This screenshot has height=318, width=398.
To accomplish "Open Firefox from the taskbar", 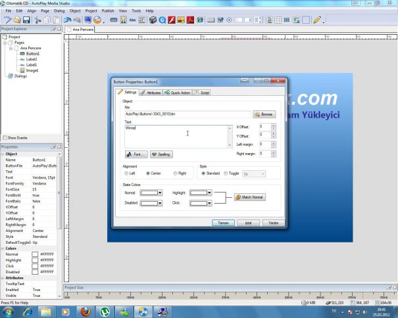I will tap(86, 311).
